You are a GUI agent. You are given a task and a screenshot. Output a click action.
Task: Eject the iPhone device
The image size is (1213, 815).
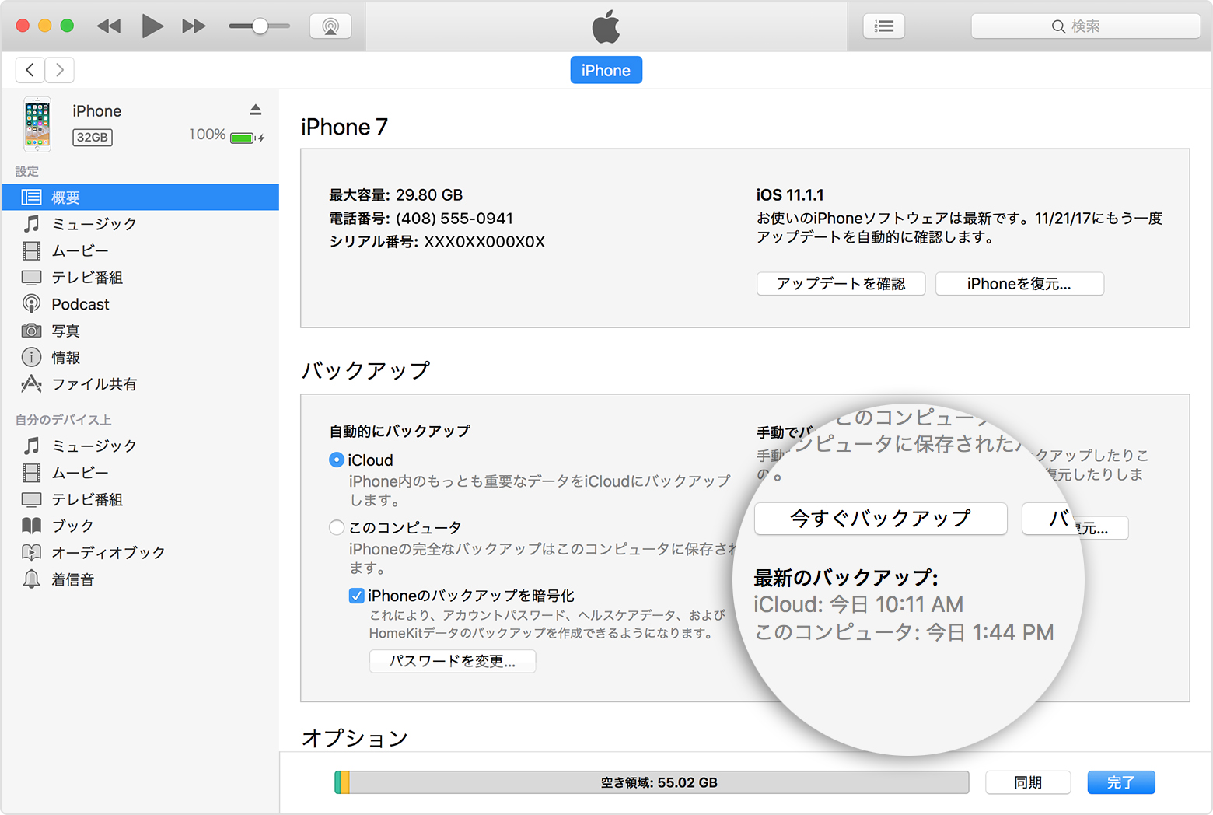click(256, 110)
